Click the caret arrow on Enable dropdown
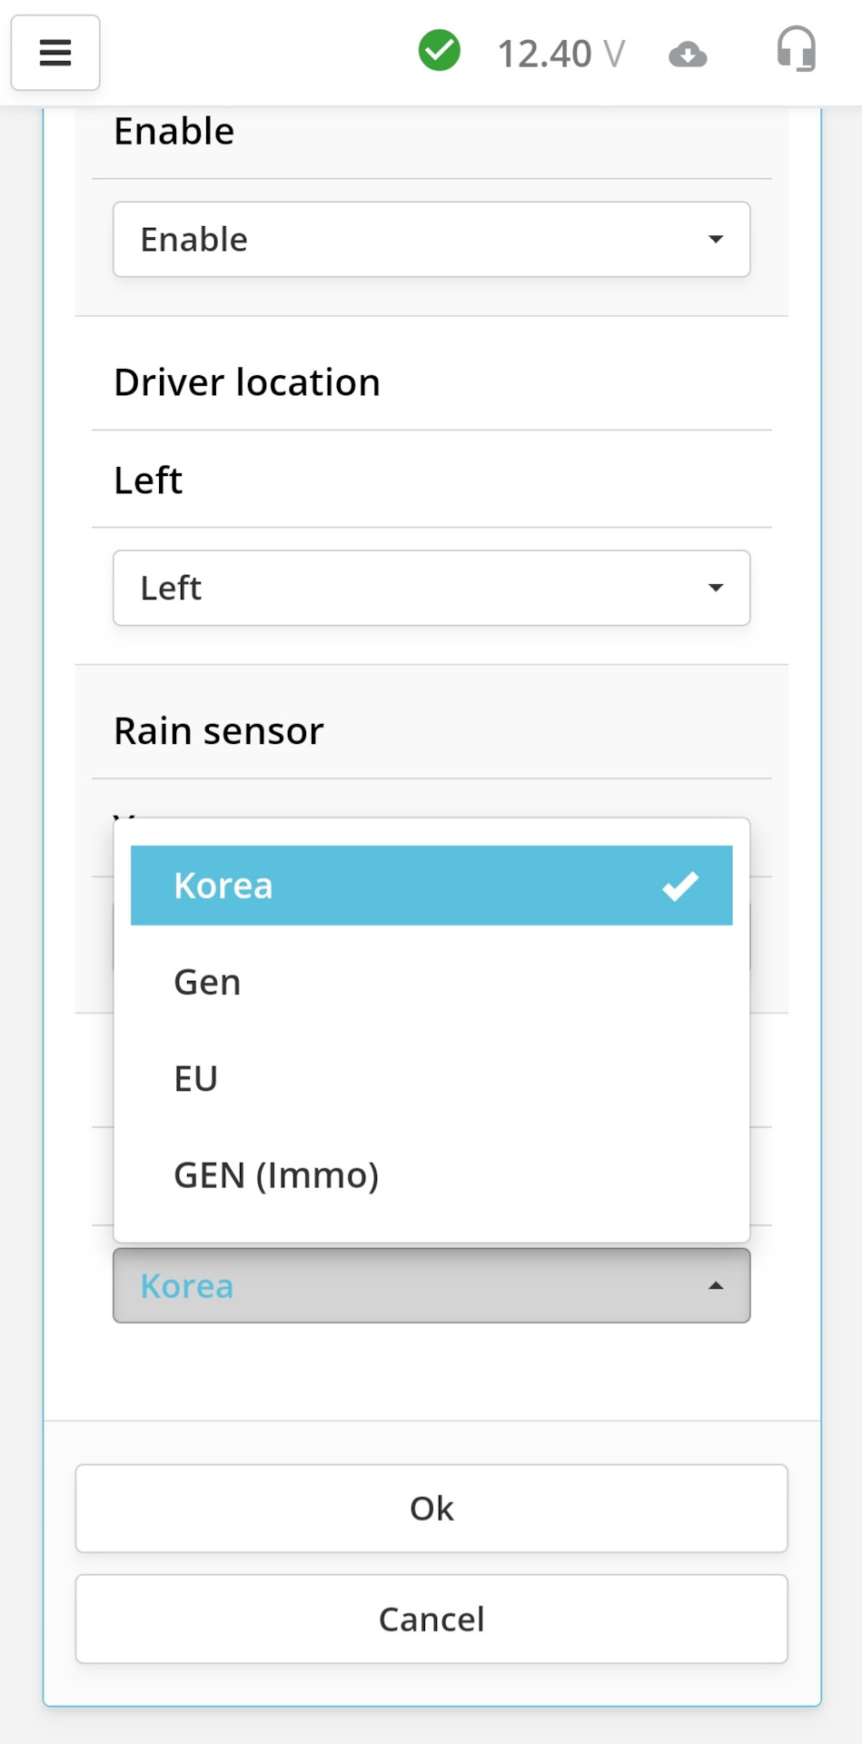 click(716, 240)
